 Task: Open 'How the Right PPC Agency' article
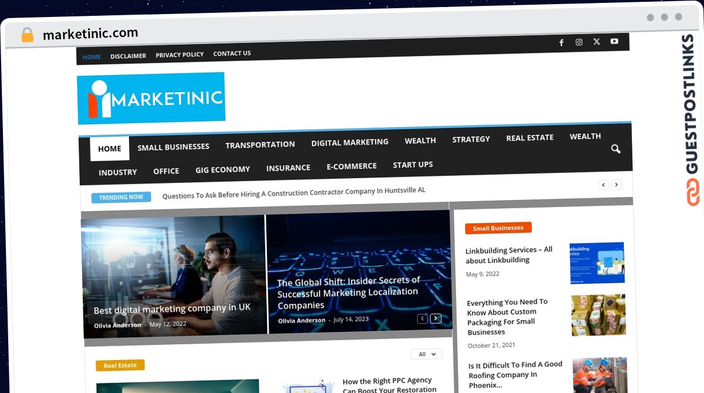point(388,385)
